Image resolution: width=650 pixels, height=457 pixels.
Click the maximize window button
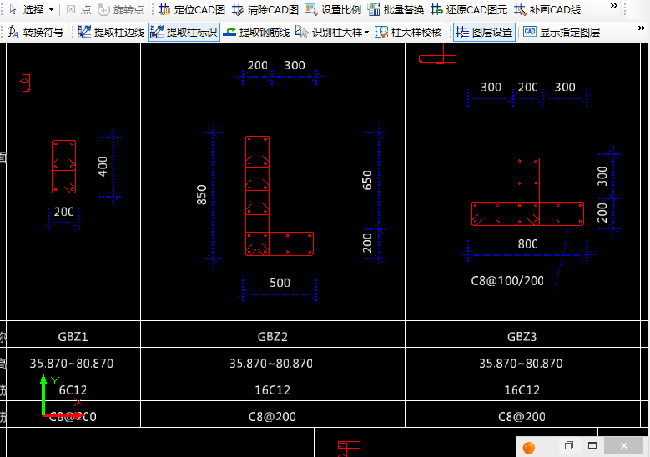[592, 445]
